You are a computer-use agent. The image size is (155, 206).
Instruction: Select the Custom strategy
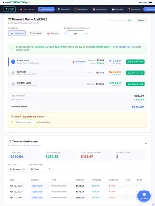(x=53, y=33)
